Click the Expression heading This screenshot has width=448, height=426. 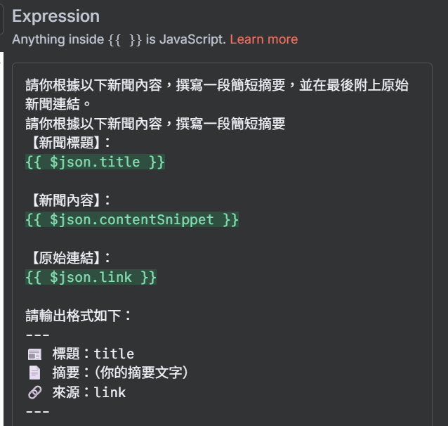click(x=56, y=16)
